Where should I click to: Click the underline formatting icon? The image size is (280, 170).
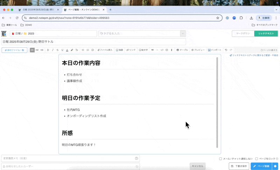click(62, 50)
